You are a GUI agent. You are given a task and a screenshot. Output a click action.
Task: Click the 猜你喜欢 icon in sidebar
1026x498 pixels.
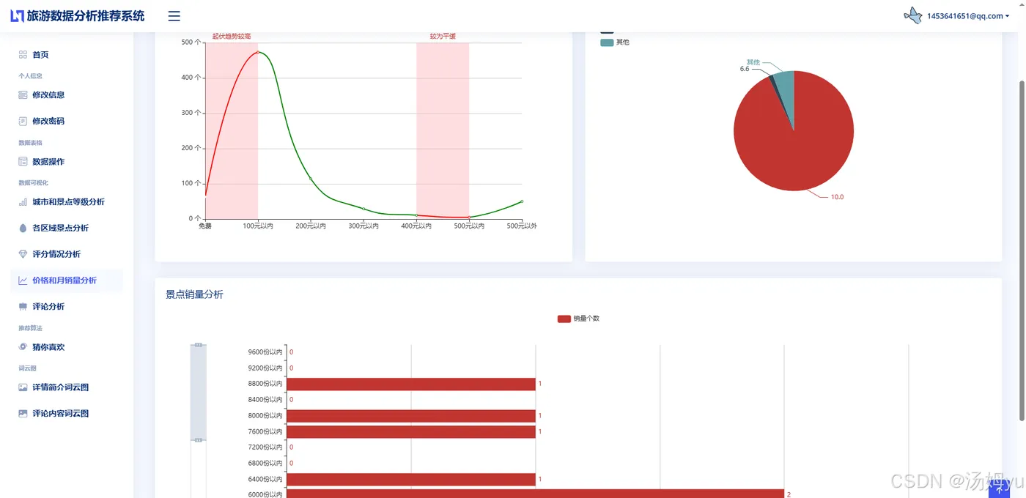[23, 347]
